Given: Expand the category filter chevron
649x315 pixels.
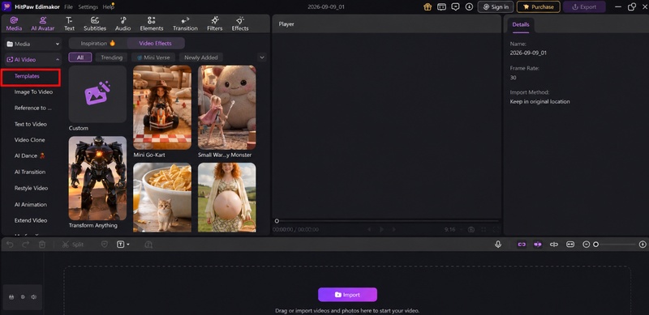Looking at the screenshot, I should pyautogui.click(x=261, y=57).
